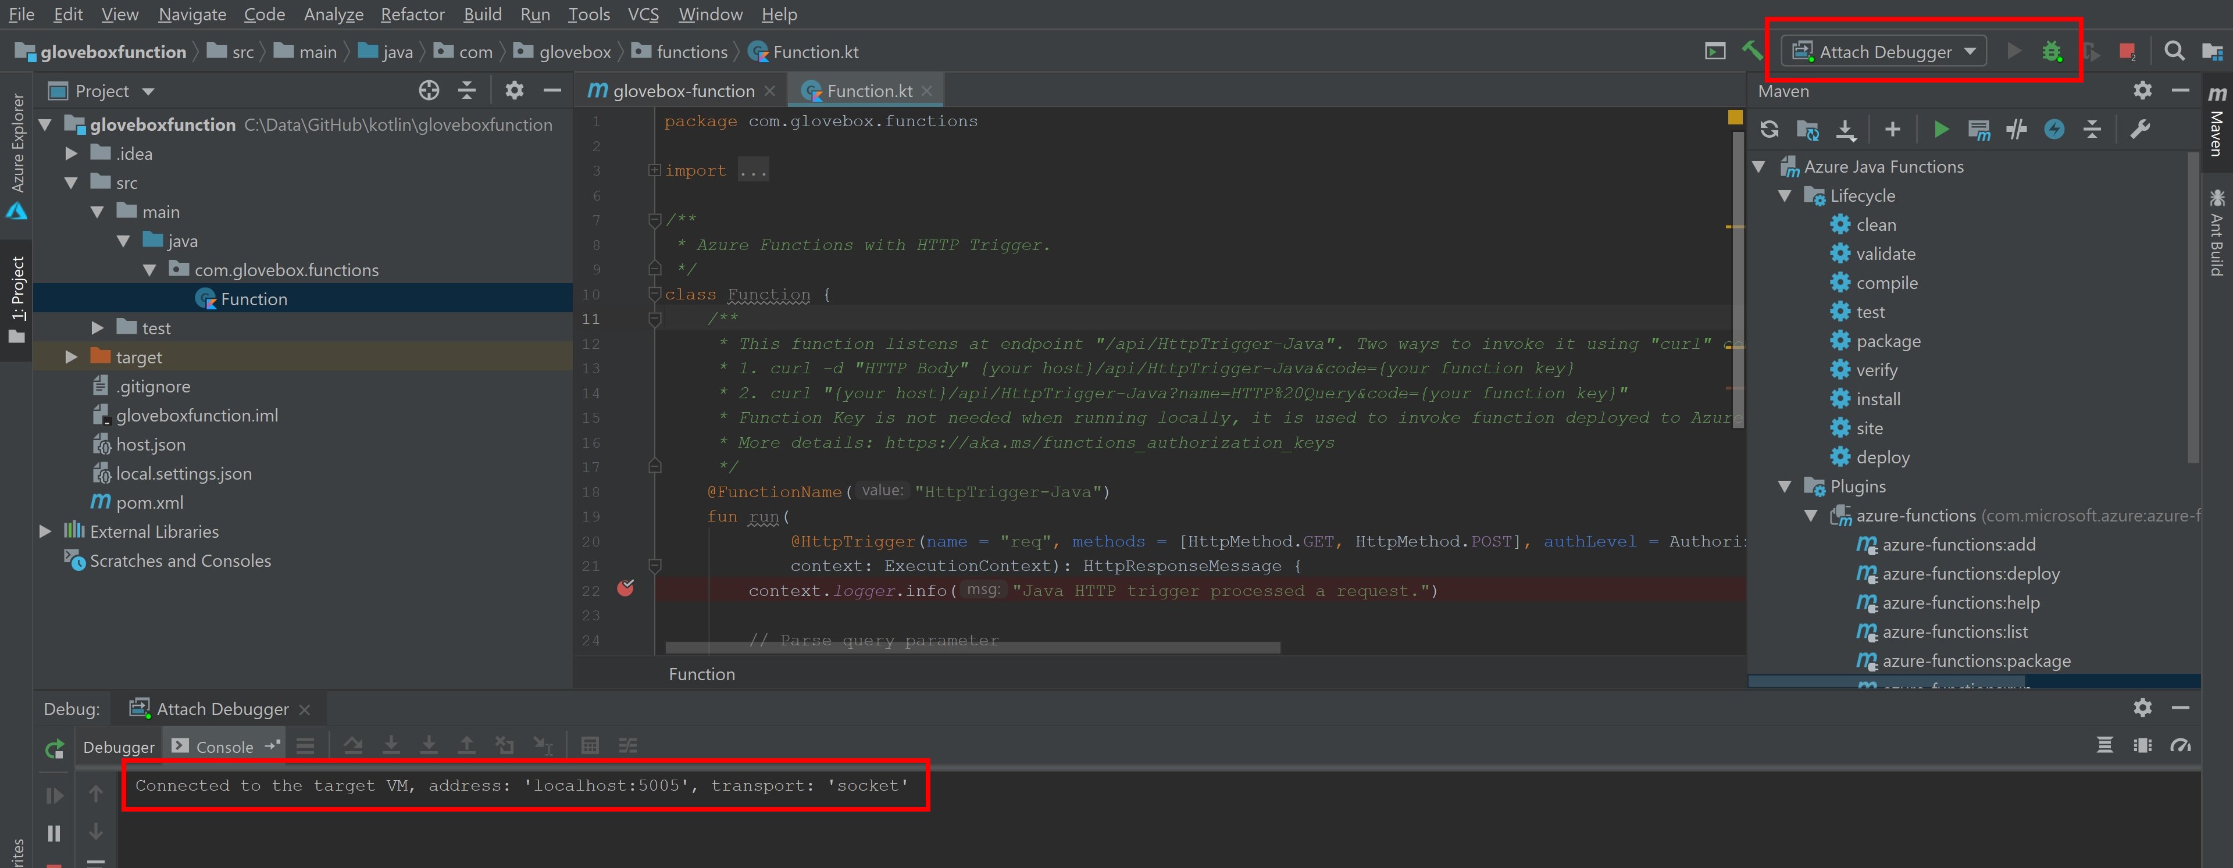
Task: Rerun the Attach Debugger session
Action: [x=55, y=748]
